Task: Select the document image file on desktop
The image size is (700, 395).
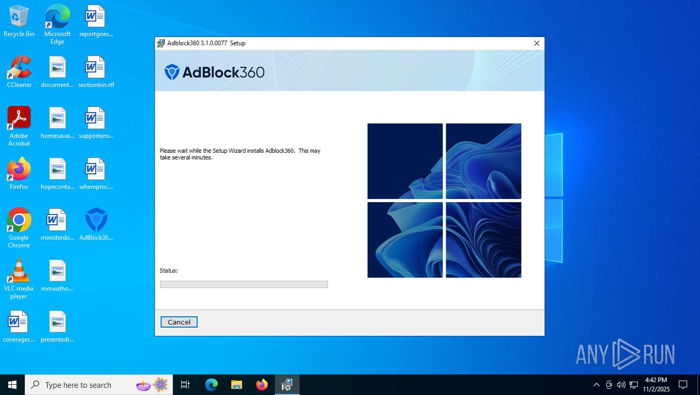Action: point(57,72)
